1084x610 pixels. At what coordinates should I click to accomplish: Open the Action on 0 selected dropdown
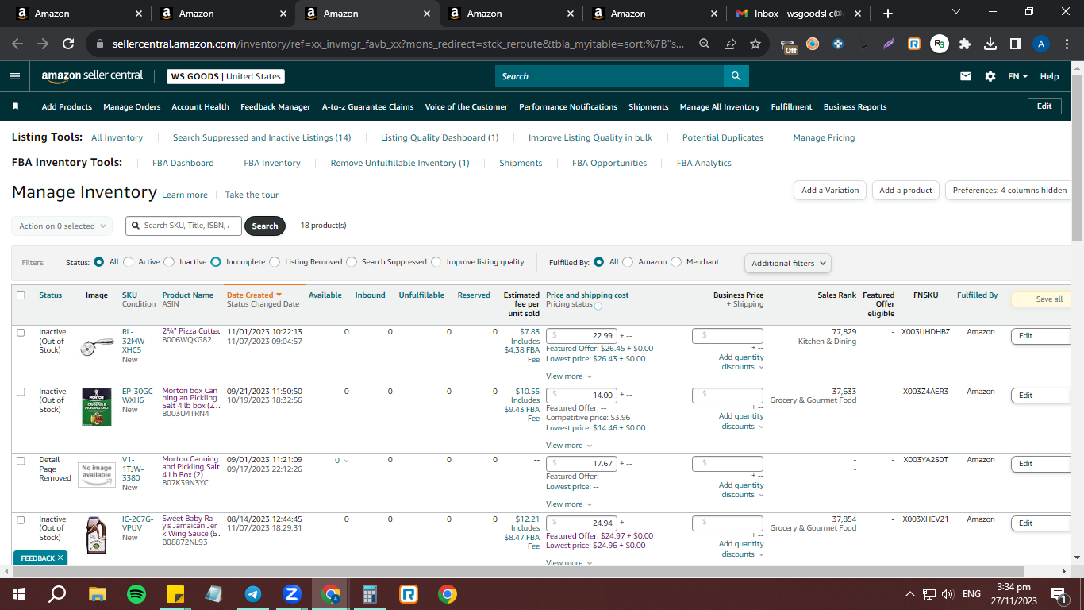62,226
